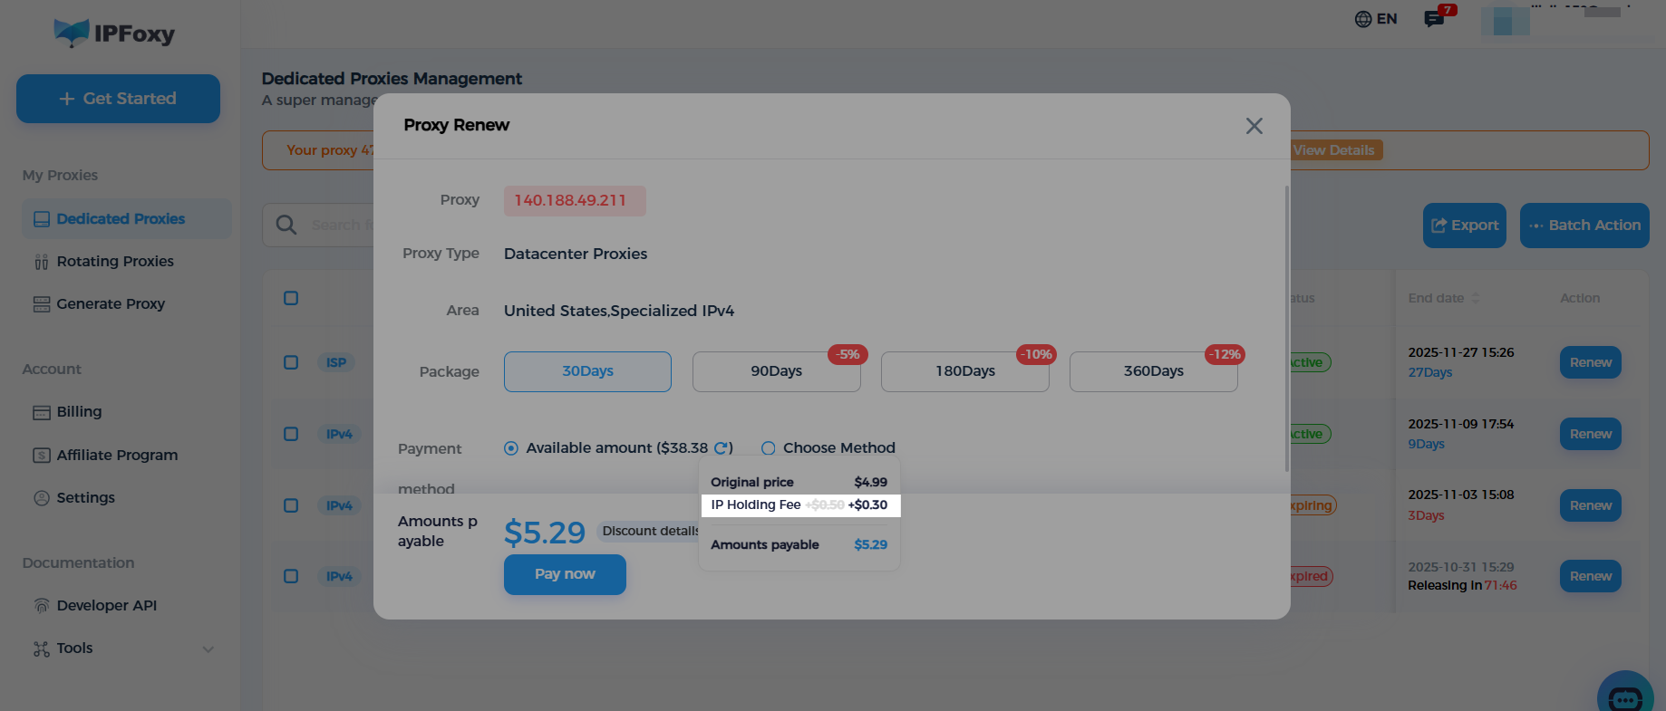The height and width of the screenshot is (711, 1666).
Task: Renew the proxy ending 2025-11-27
Action: (x=1591, y=362)
